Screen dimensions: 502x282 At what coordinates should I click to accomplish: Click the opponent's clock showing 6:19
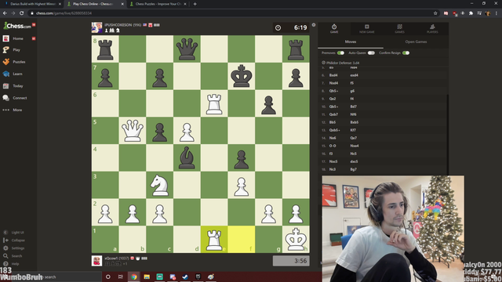pos(291,27)
